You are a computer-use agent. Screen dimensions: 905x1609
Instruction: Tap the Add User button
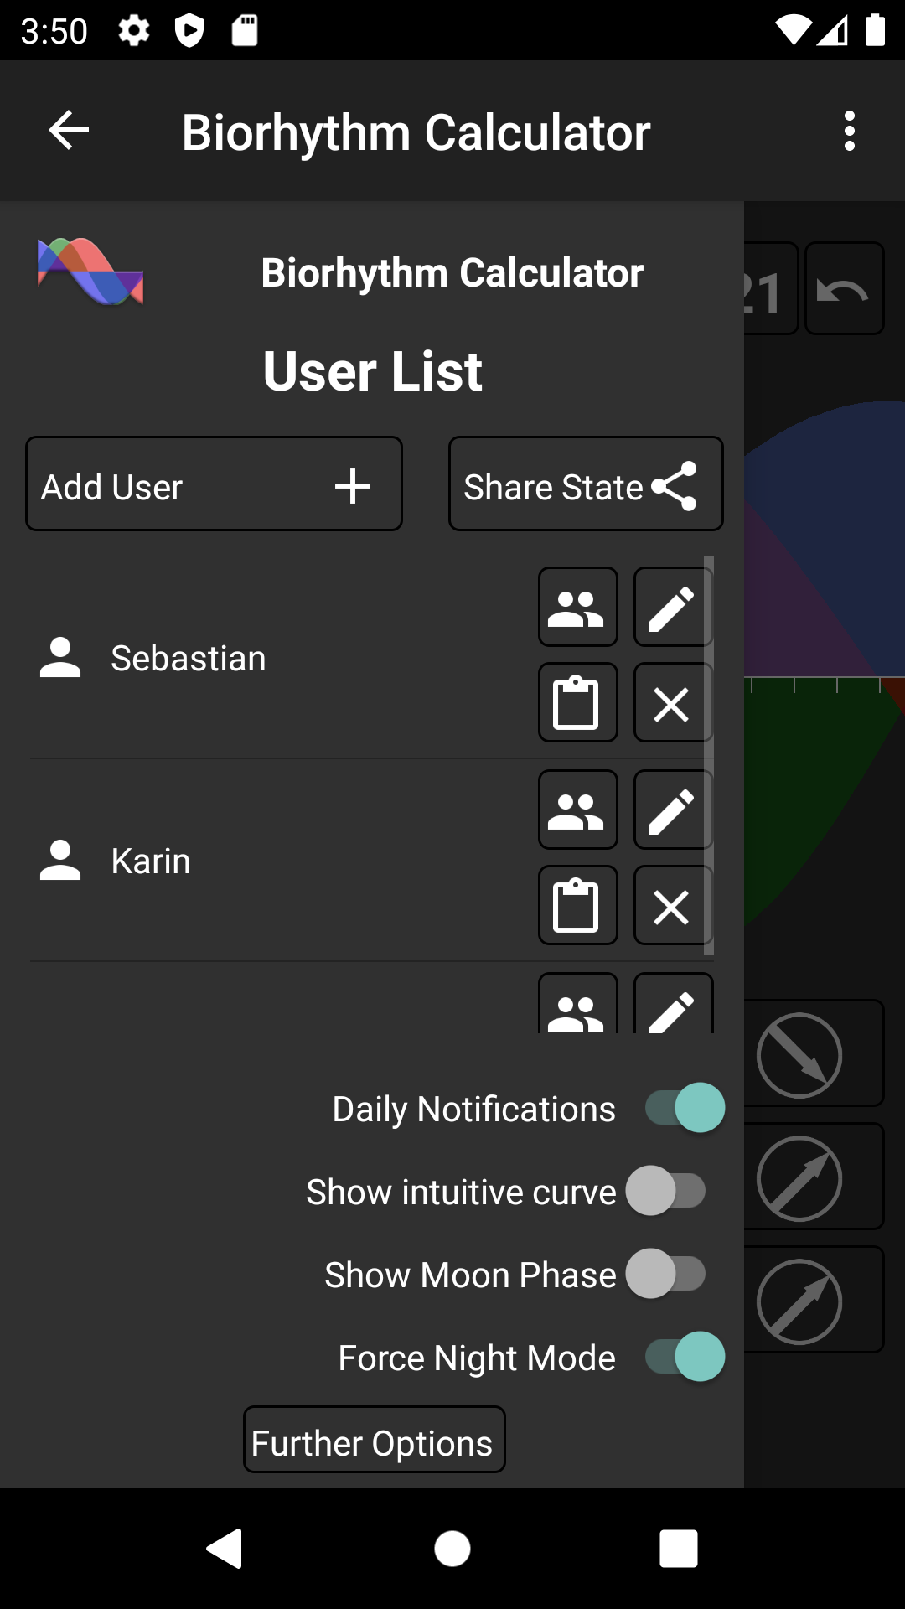[x=214, y=484]
